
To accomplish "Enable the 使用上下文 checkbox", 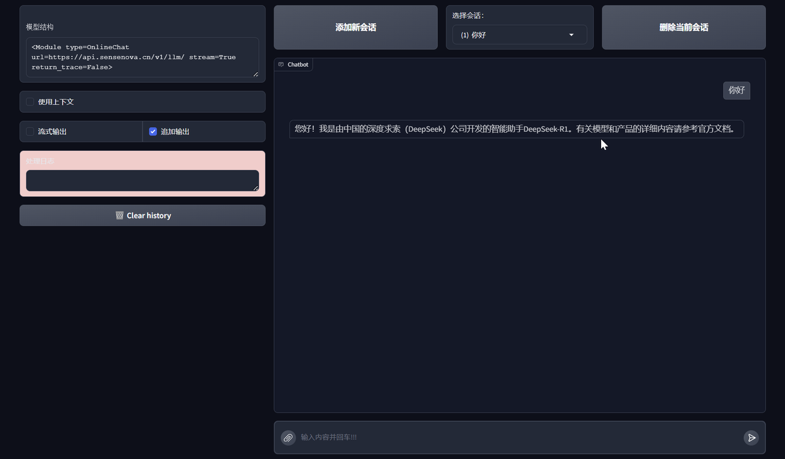I will (x=30, y=102).
